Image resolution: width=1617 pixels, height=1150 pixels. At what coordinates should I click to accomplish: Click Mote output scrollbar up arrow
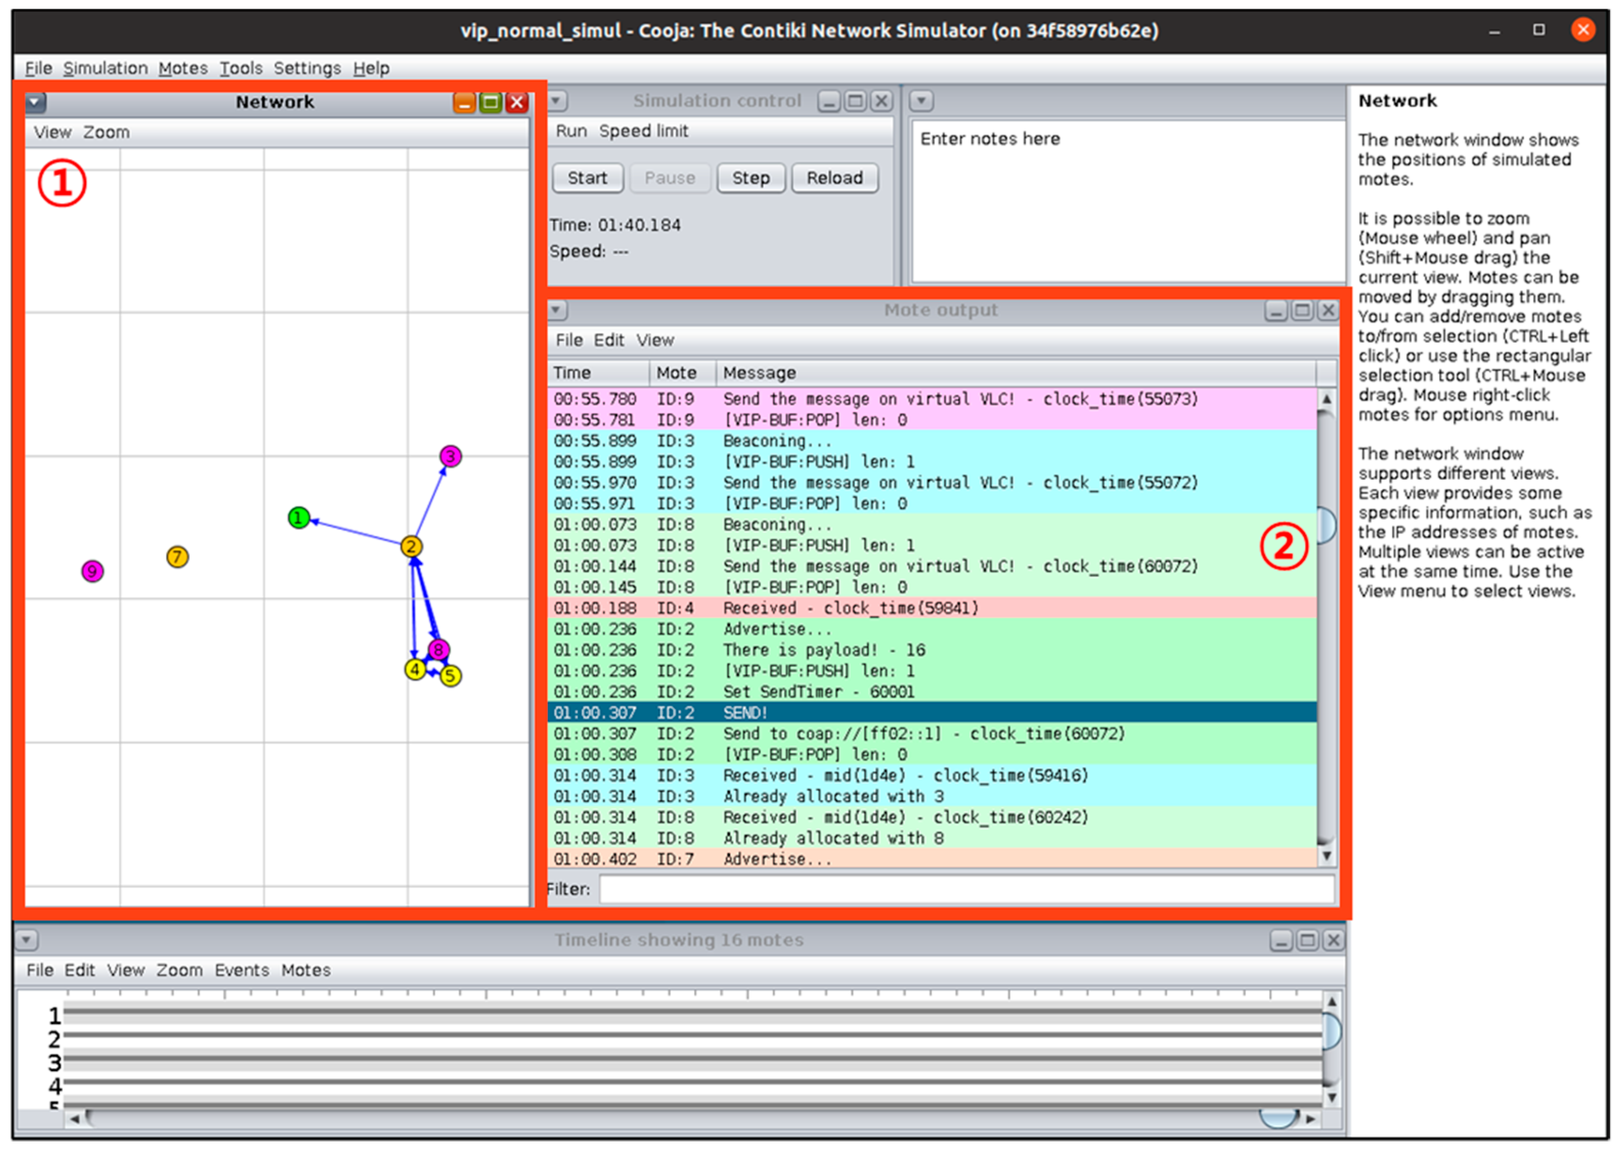tap(1327, 399)
